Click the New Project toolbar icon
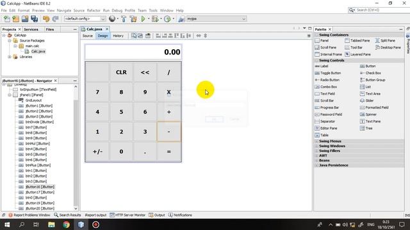The width and height of the screenshot is (410, 230). coord(15,19)
